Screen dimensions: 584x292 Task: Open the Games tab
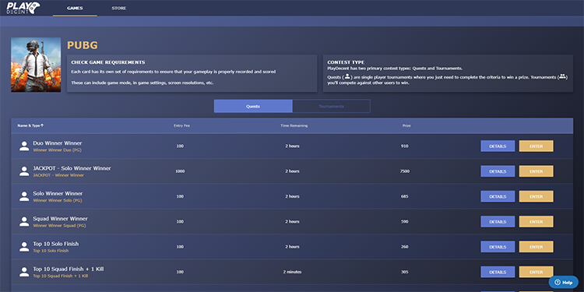(x=75, y=9)
